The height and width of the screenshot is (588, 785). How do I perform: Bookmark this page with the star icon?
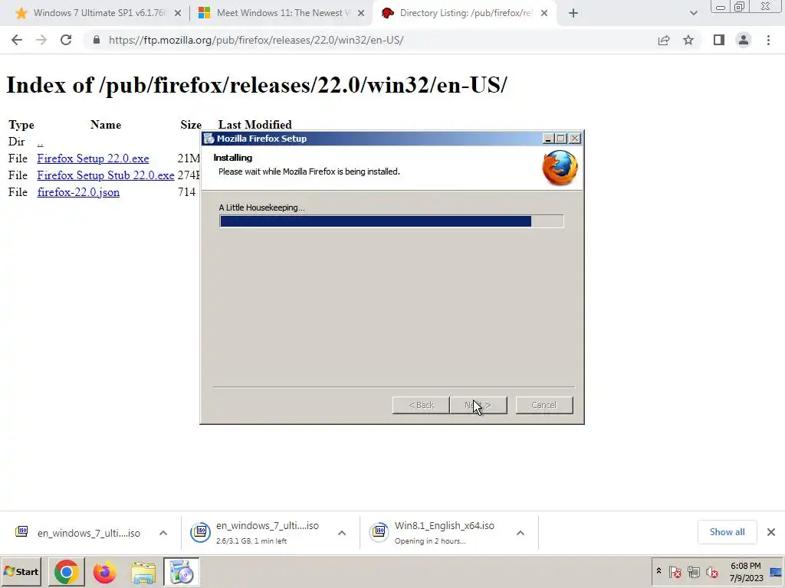(688, 40)
